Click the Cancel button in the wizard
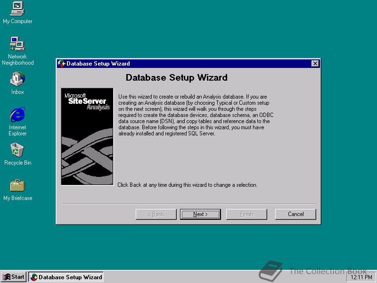This screenshot has height=283, width=377. [x=295, y=214]
